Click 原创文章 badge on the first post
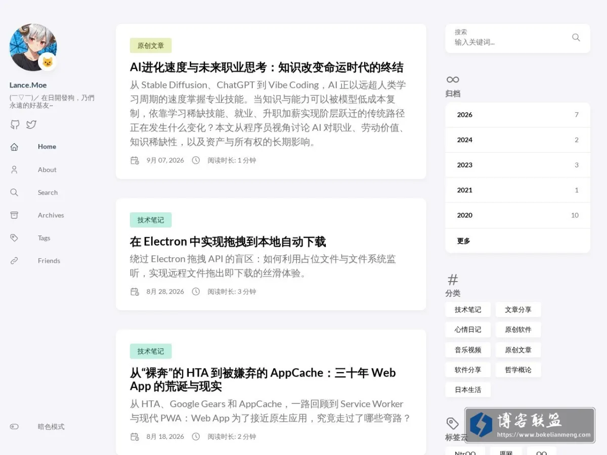 pyautogui.click(x=151, y=45)
